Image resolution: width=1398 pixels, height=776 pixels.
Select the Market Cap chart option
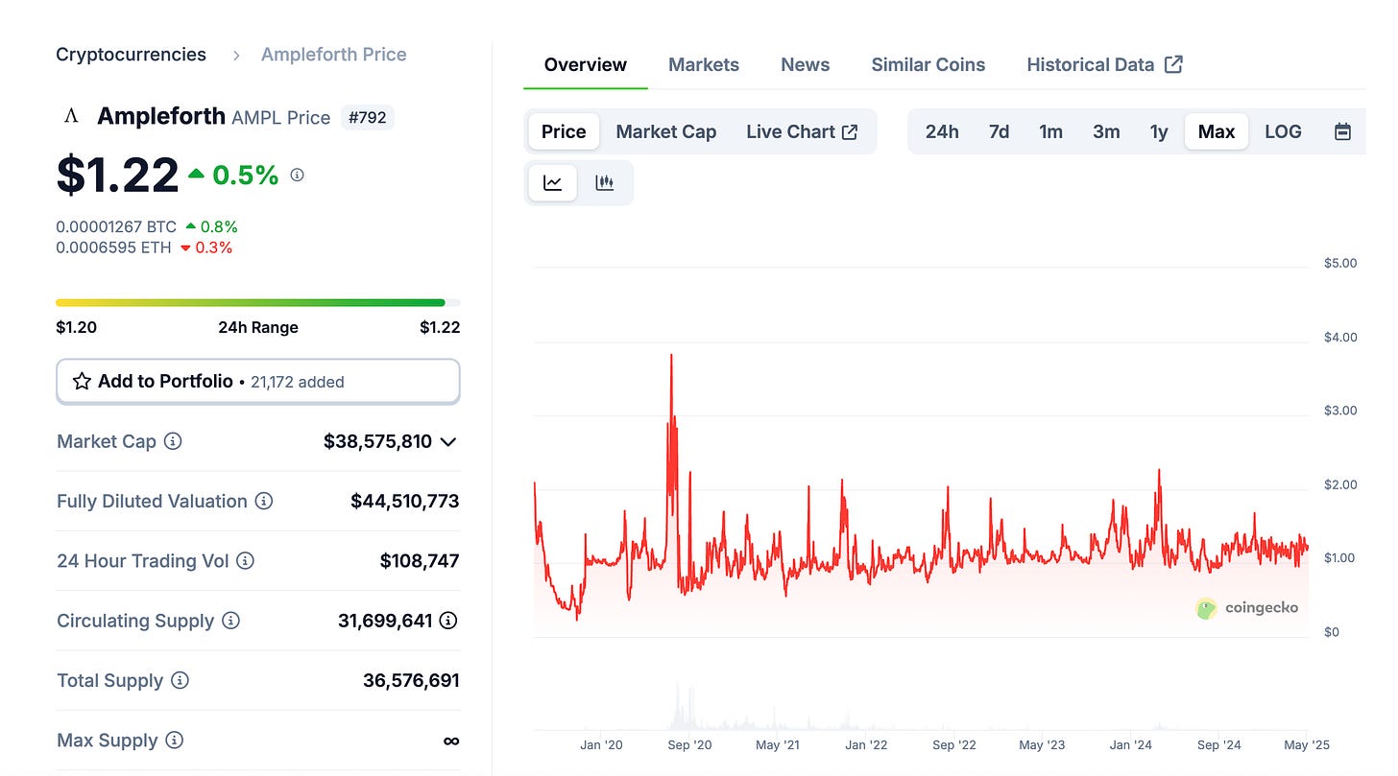coord(666,131)
